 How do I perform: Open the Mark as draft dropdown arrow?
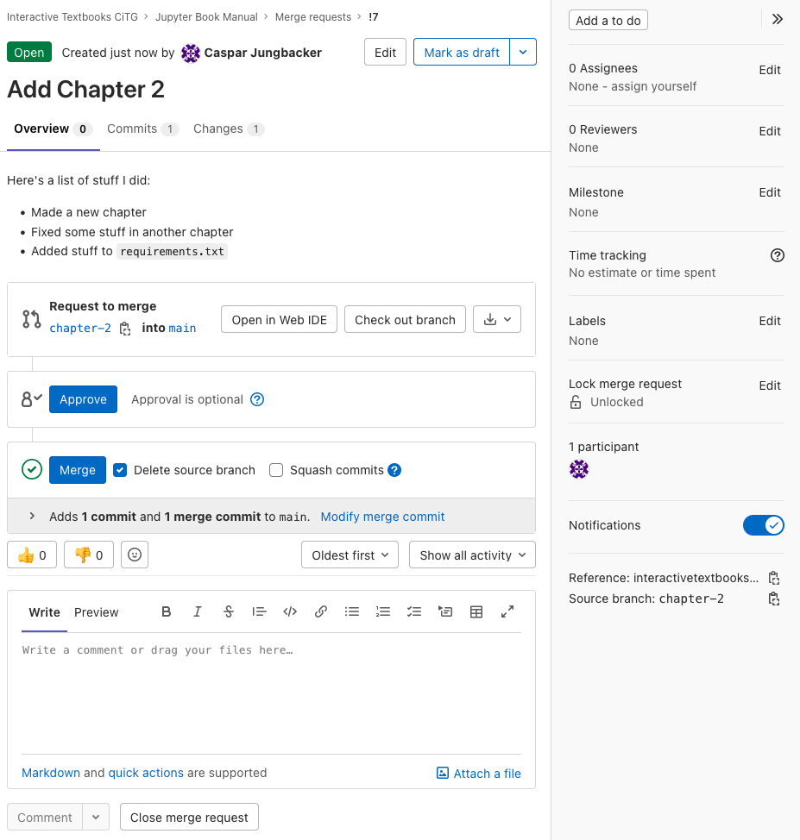pos(524,52)
